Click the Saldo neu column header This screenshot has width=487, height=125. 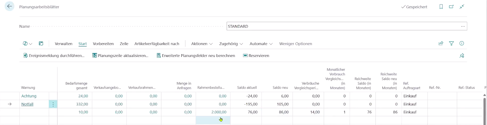pyautogui.click(x=280, y=87)
